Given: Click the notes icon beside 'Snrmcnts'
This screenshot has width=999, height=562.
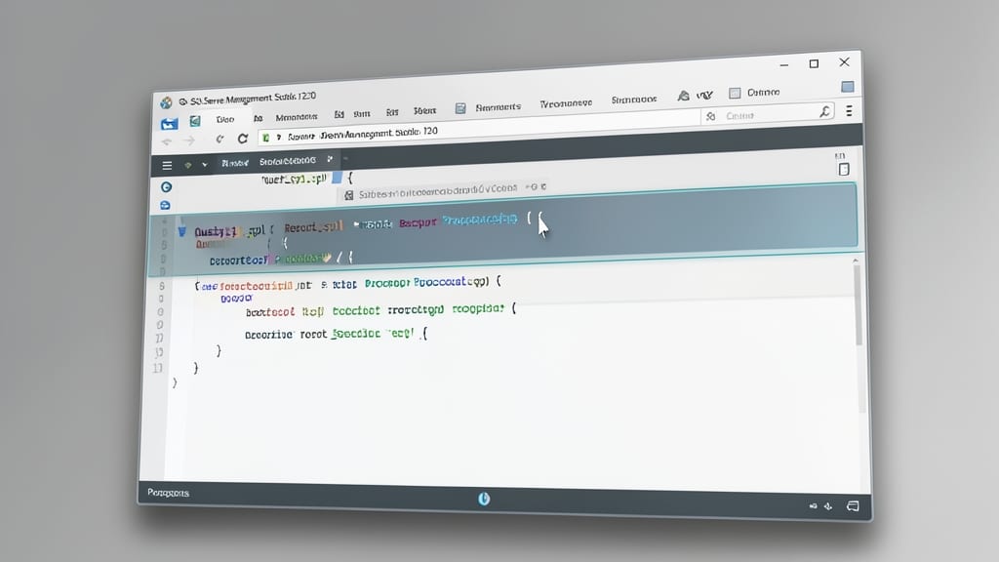Looking at the screenshot, I should point(460,108).
